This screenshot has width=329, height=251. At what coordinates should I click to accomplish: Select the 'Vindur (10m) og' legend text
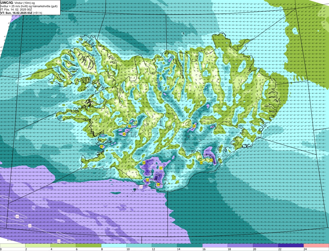(x=24, y=3)
